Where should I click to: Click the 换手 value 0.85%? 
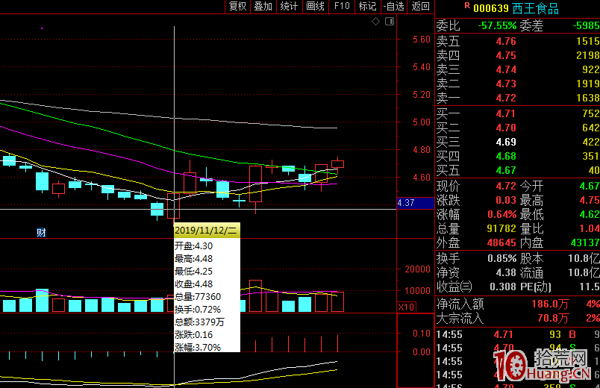(x=502, y=258)
